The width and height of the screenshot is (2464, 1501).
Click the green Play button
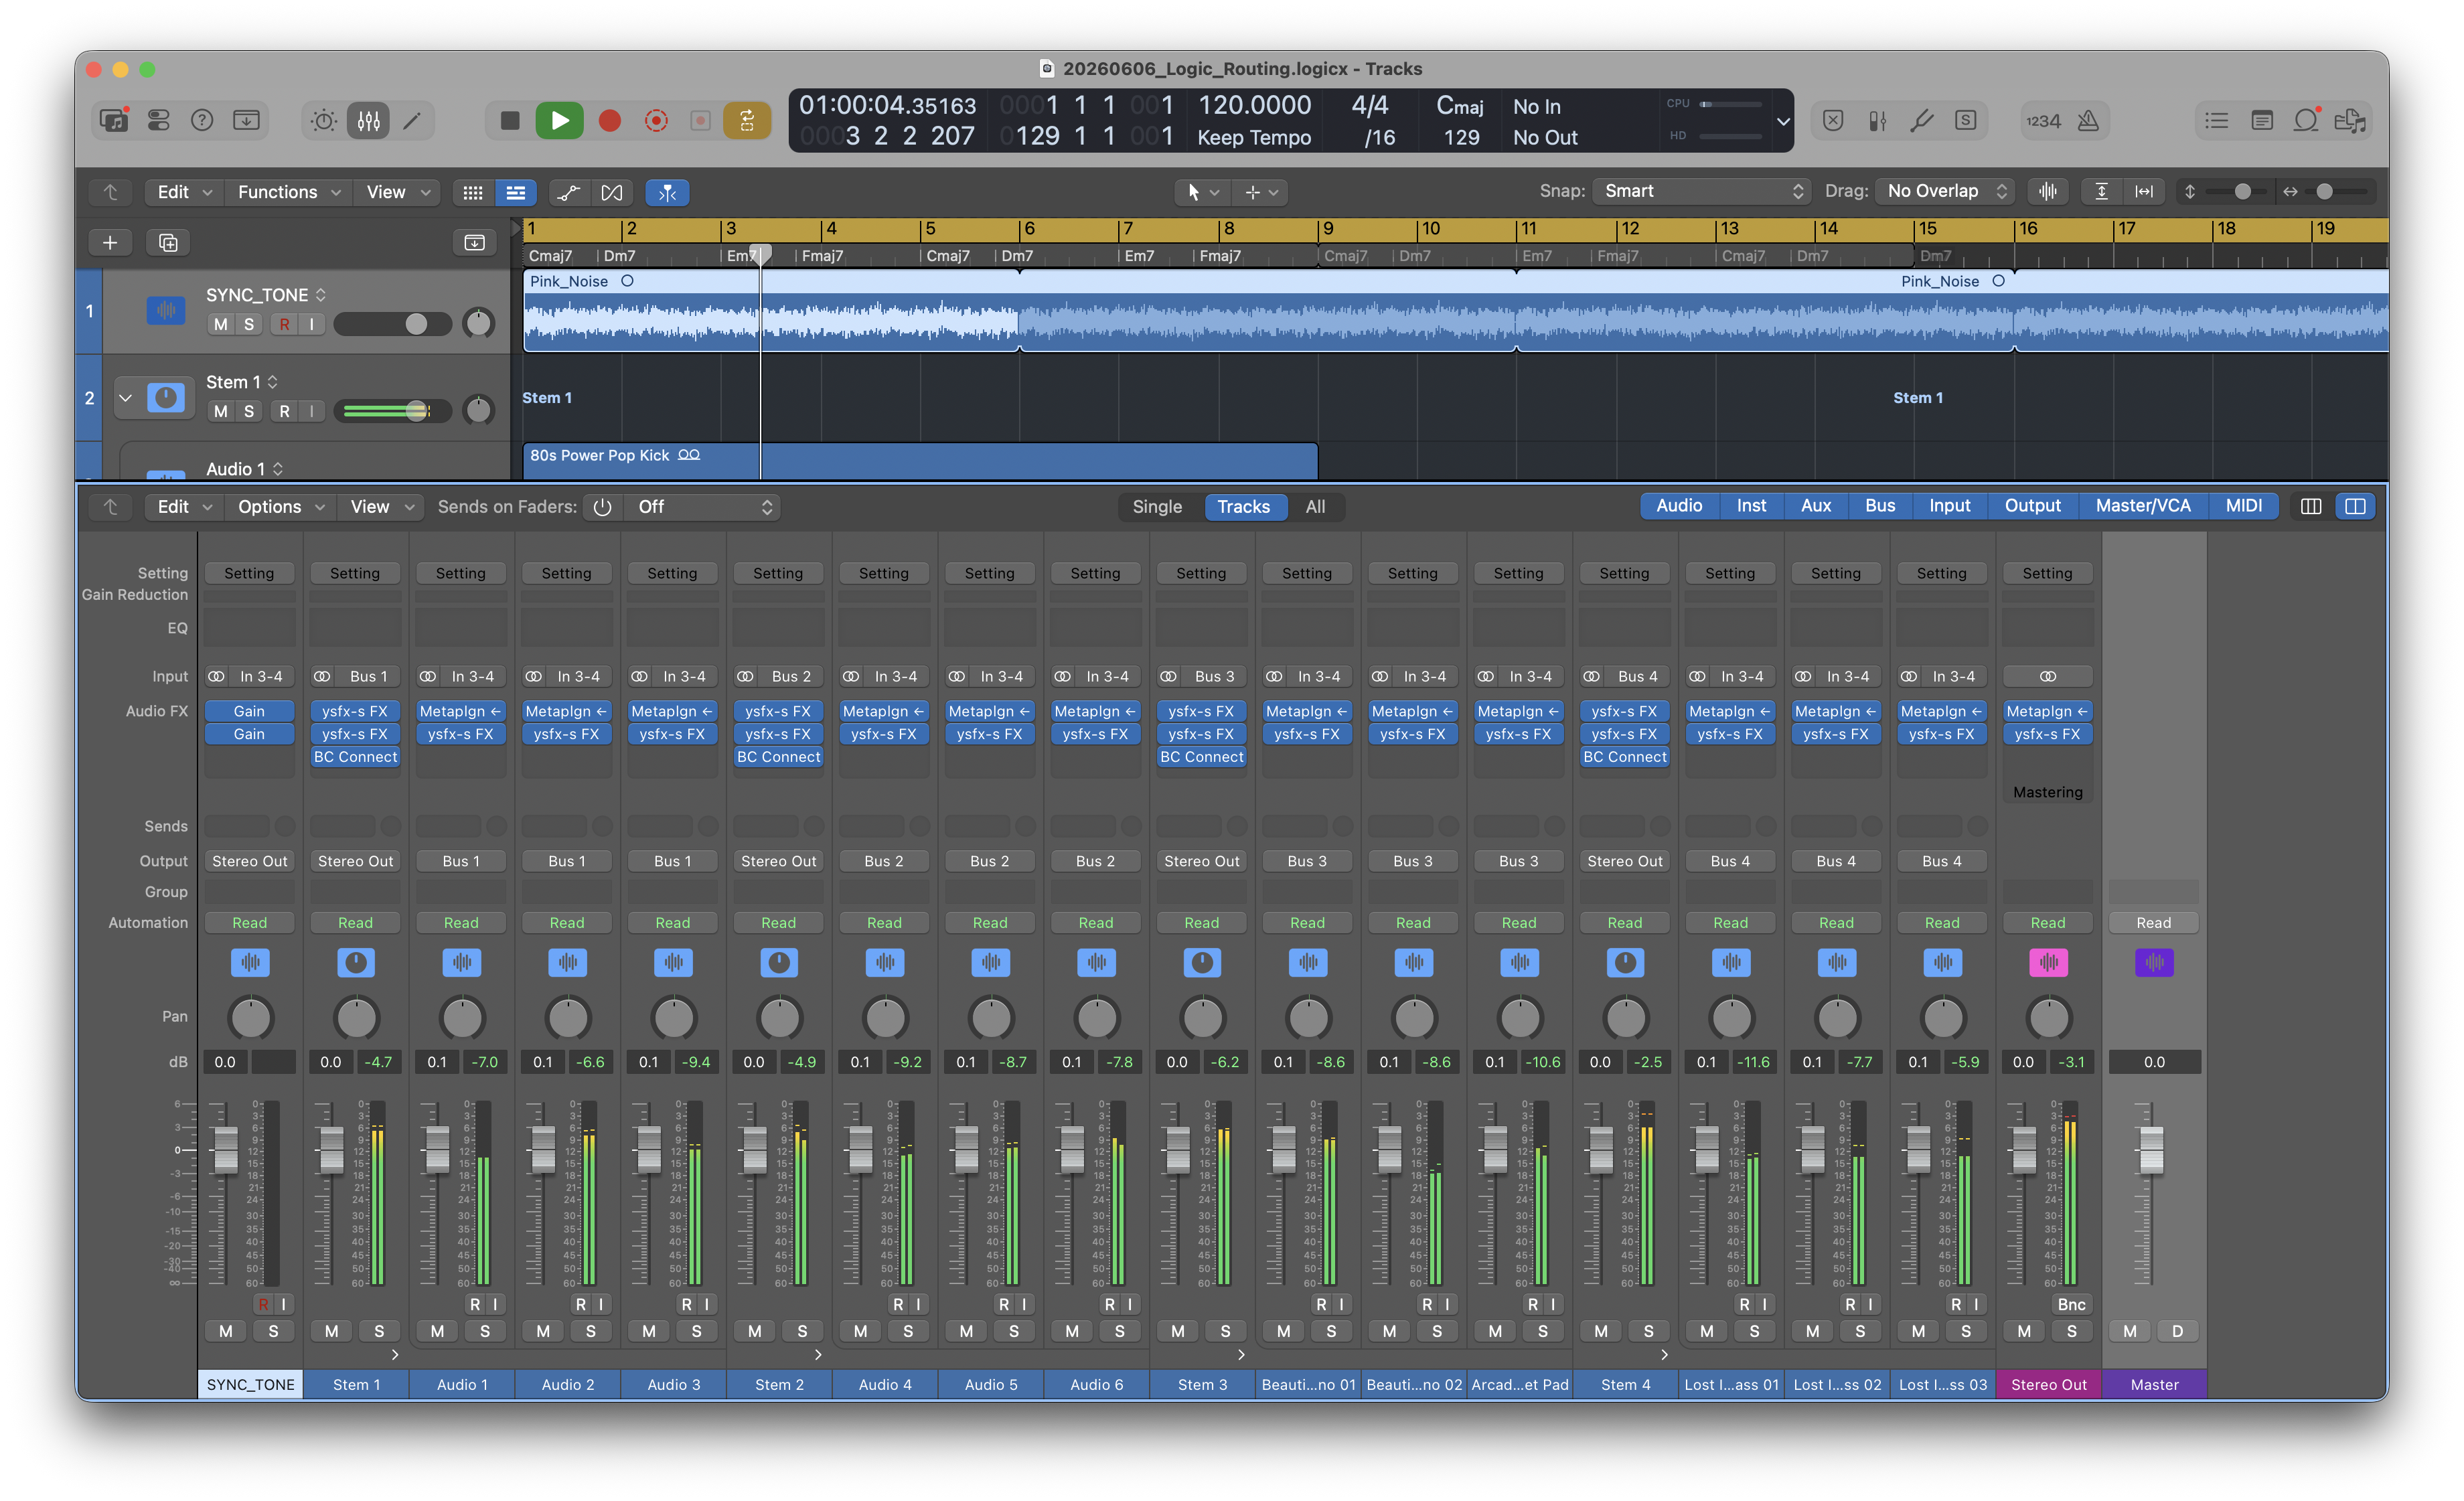(x=559, y=121)
